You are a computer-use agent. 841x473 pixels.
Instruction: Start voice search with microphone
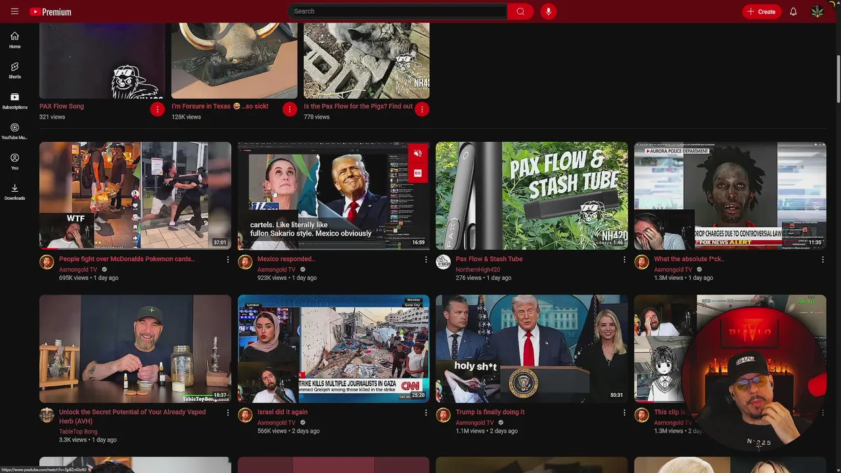tap(548, 11)
